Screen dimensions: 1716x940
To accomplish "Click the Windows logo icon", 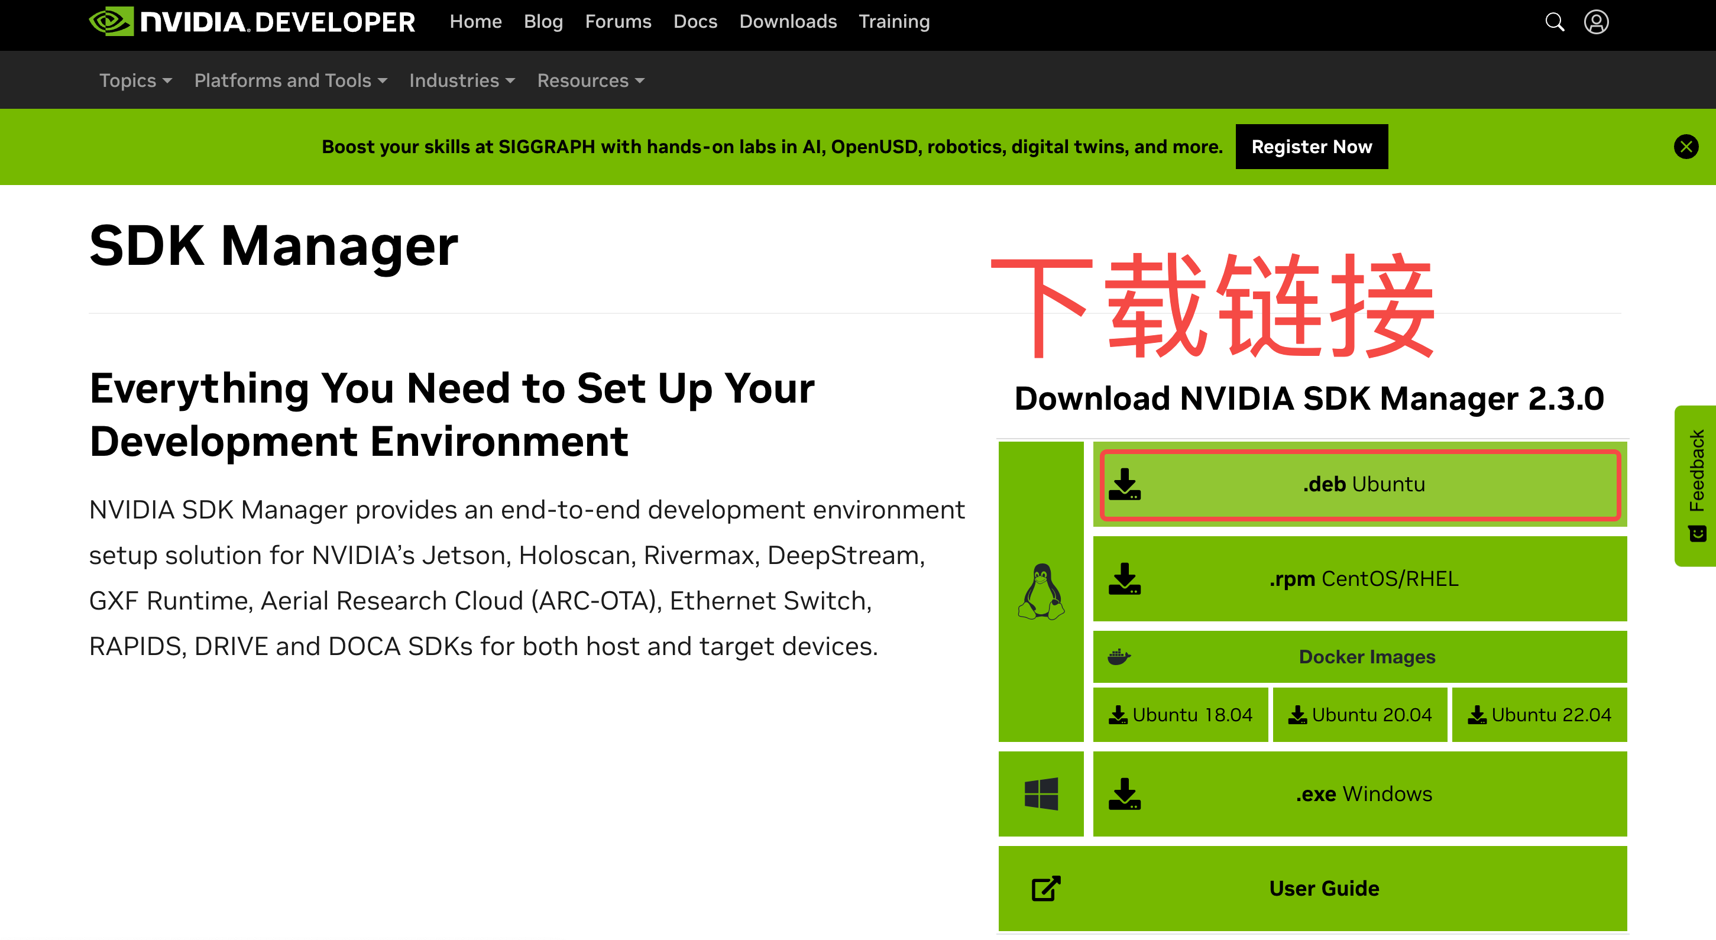I will pos(1041,794).
